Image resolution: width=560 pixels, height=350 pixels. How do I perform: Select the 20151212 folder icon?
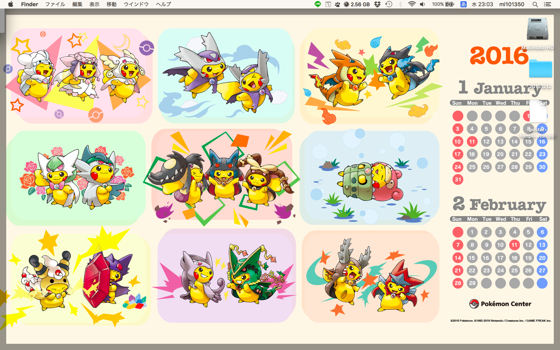[x=541, y=69]
